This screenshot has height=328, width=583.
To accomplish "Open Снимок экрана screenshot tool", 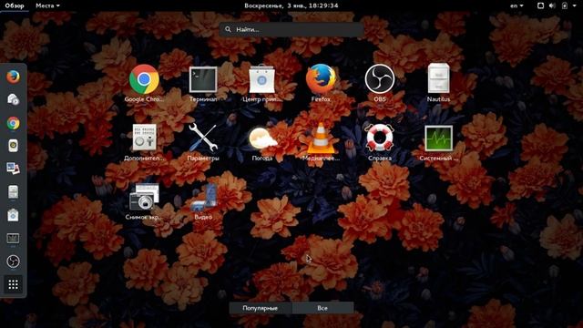I will (144, 197).
